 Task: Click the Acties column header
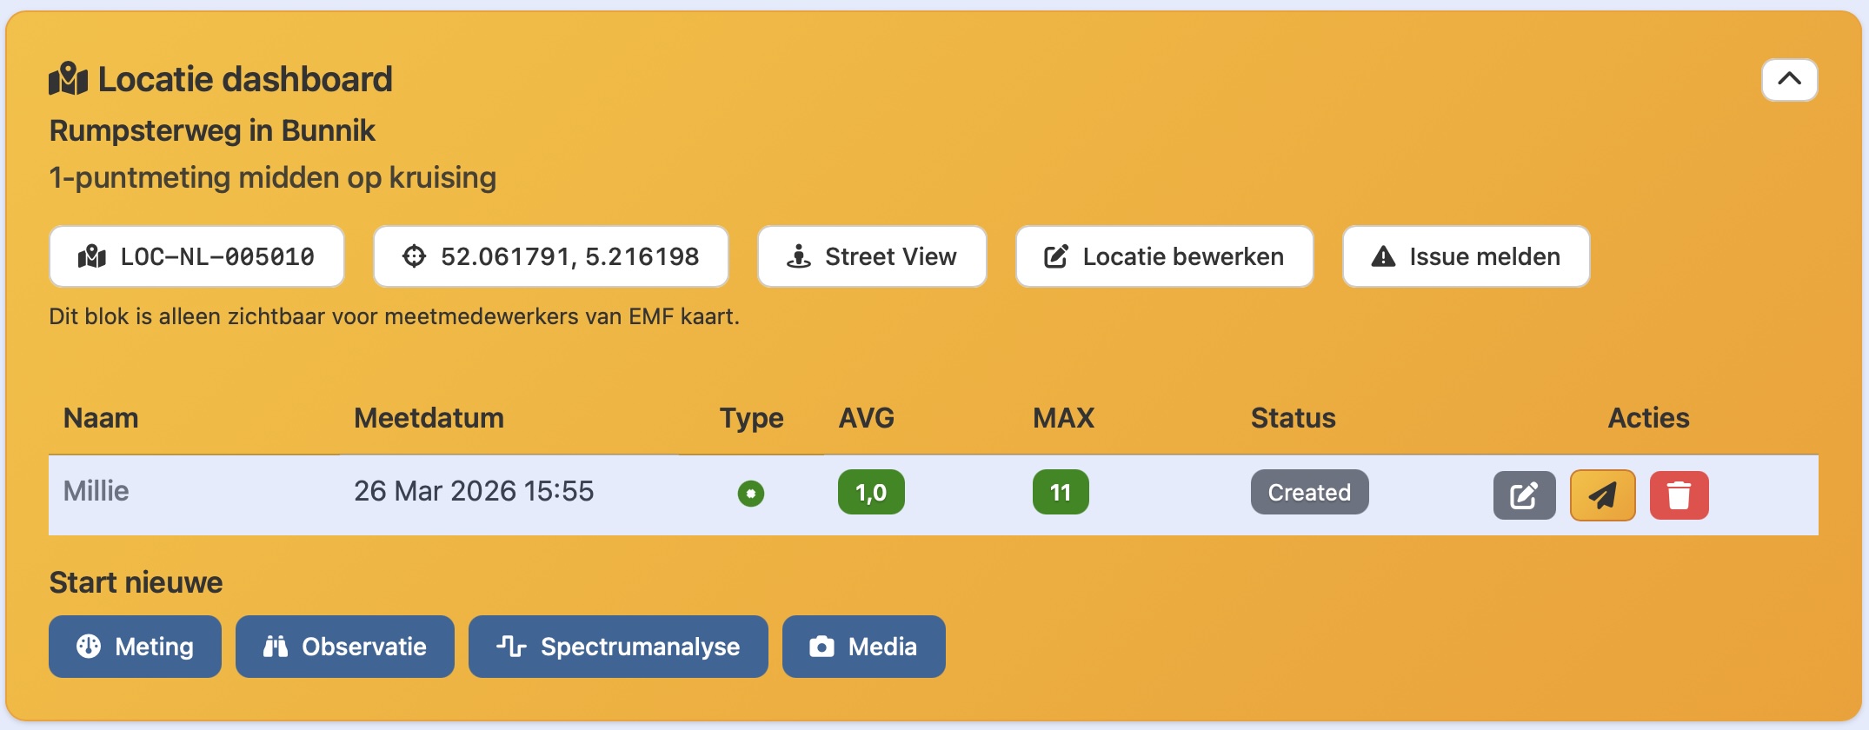click(1648, 418)
